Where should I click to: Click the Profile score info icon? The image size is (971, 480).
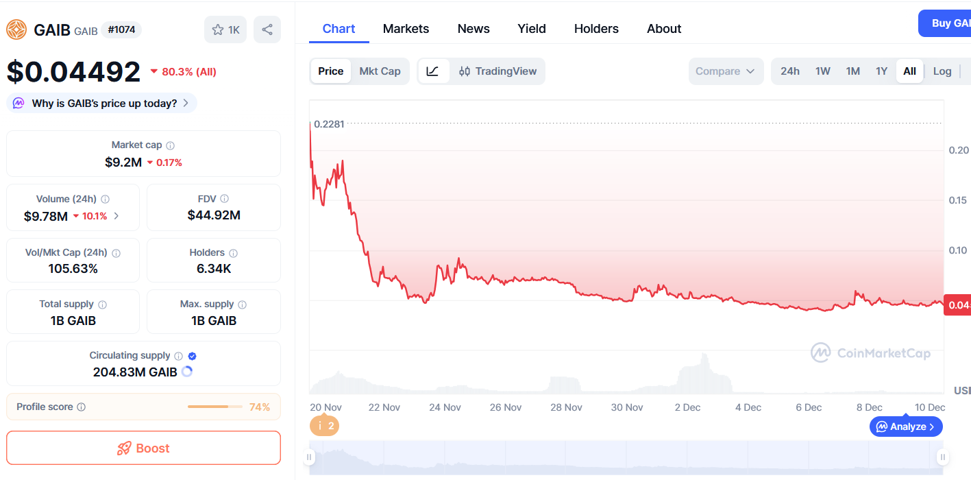82,407
